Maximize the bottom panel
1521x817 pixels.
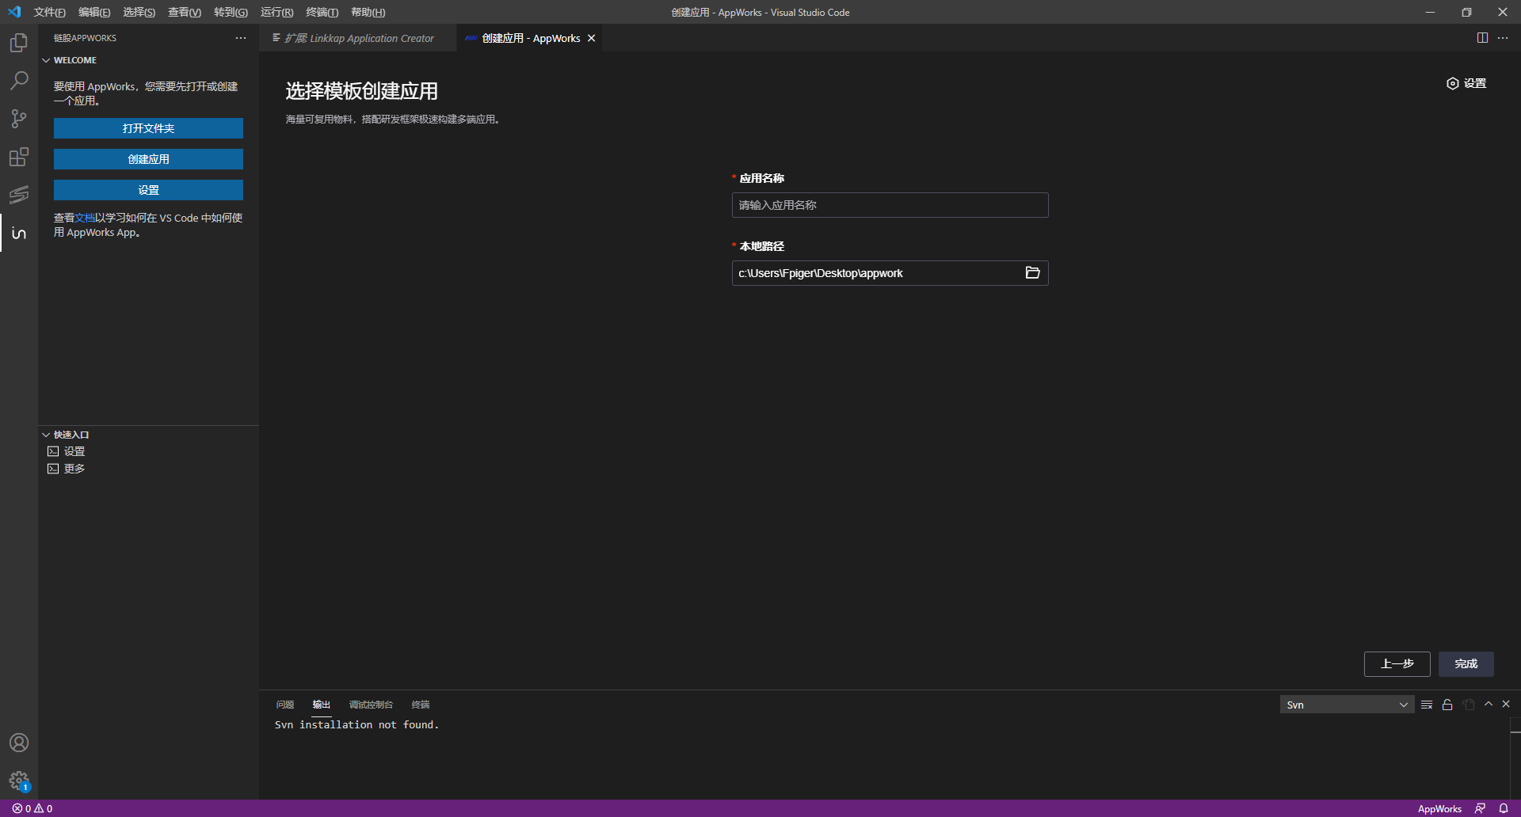pos(1489,704)
